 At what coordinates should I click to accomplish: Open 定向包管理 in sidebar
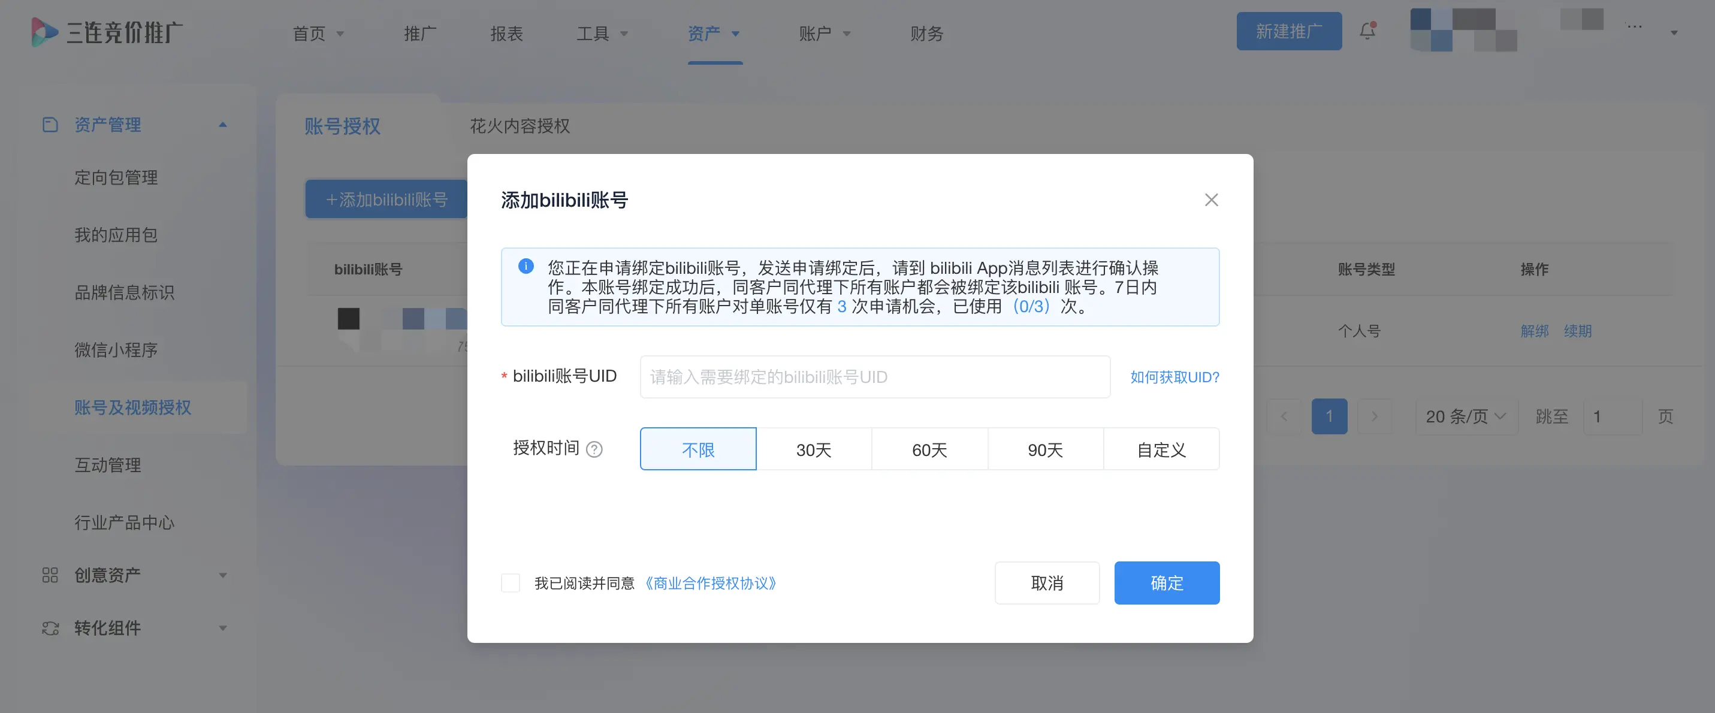(x=116, y=177)
